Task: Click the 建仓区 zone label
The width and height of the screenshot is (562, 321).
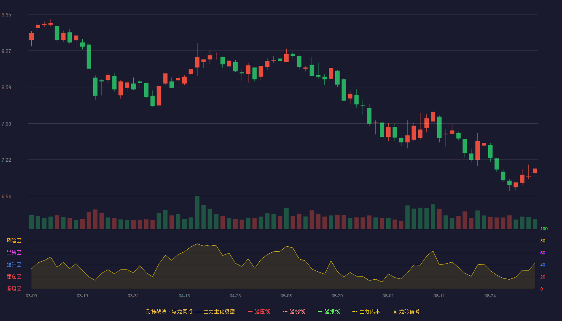Action: 14,277
